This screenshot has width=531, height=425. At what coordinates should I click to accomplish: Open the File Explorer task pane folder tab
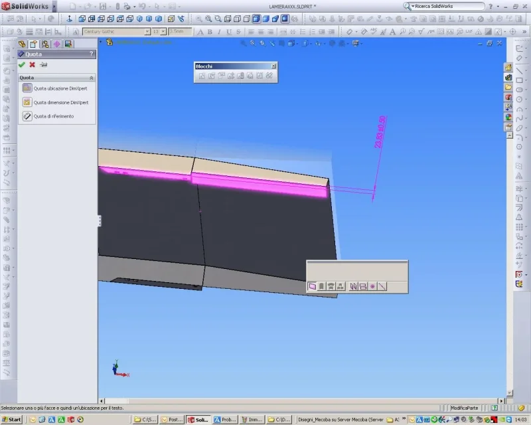508,88
